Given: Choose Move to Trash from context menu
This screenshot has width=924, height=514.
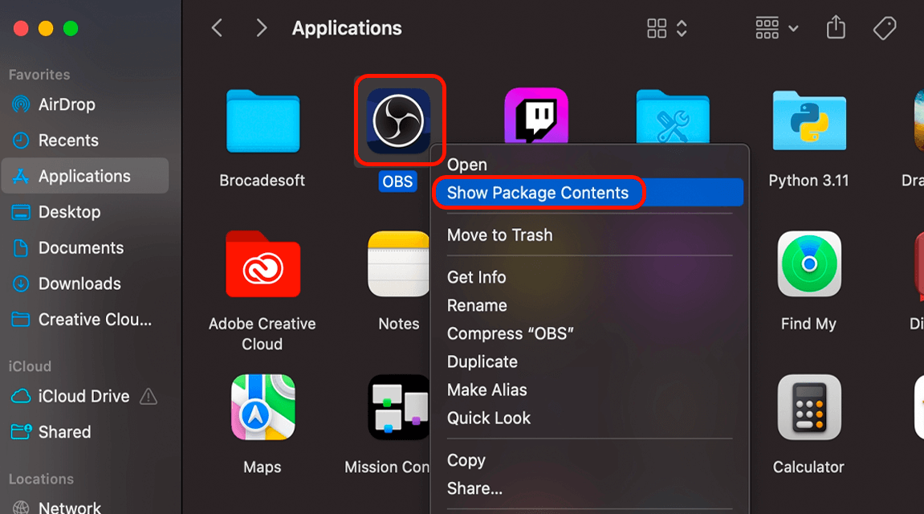Looking at the screenshot, I should 499,235.
